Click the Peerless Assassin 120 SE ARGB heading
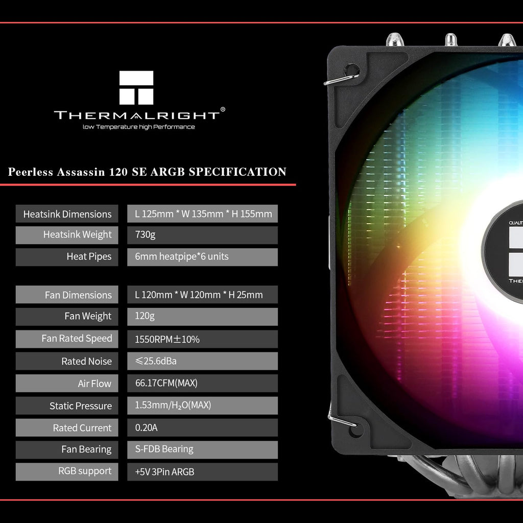This screenshot has width=523, height=523. [147, 172]
